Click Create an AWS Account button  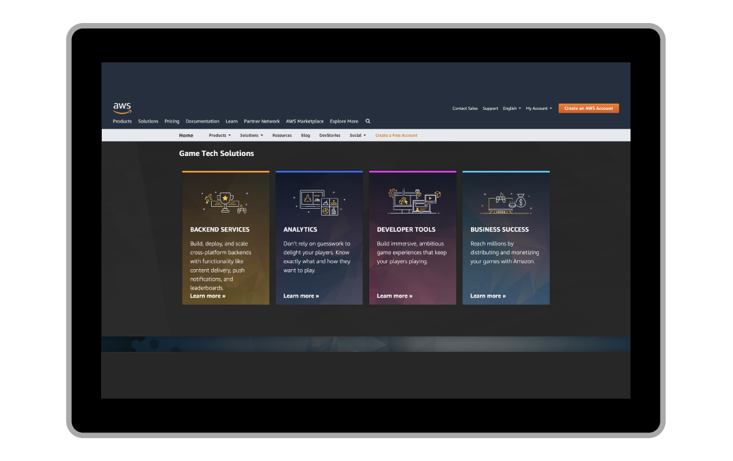(x=588, y=108)
